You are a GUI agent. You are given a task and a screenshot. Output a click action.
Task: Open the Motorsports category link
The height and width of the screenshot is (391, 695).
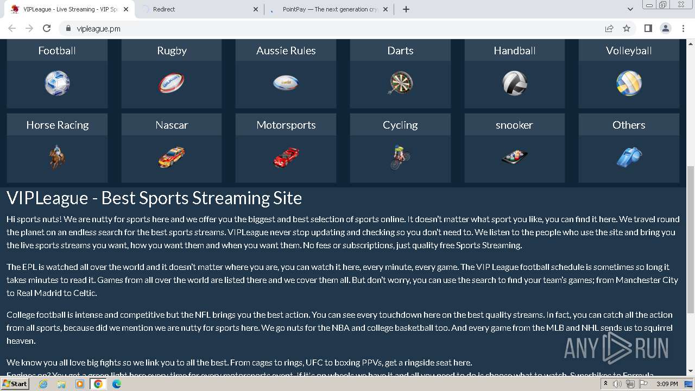(x=286, y=125)
